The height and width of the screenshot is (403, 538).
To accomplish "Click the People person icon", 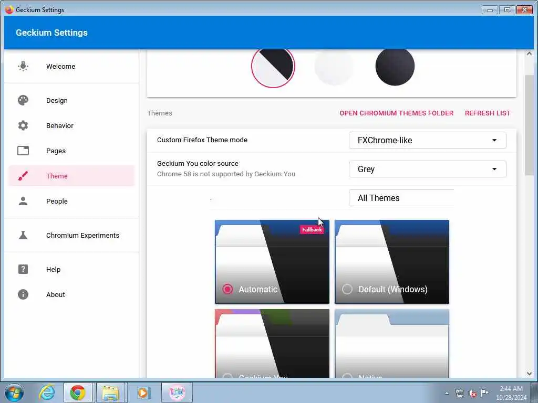I will click(23, 201).
